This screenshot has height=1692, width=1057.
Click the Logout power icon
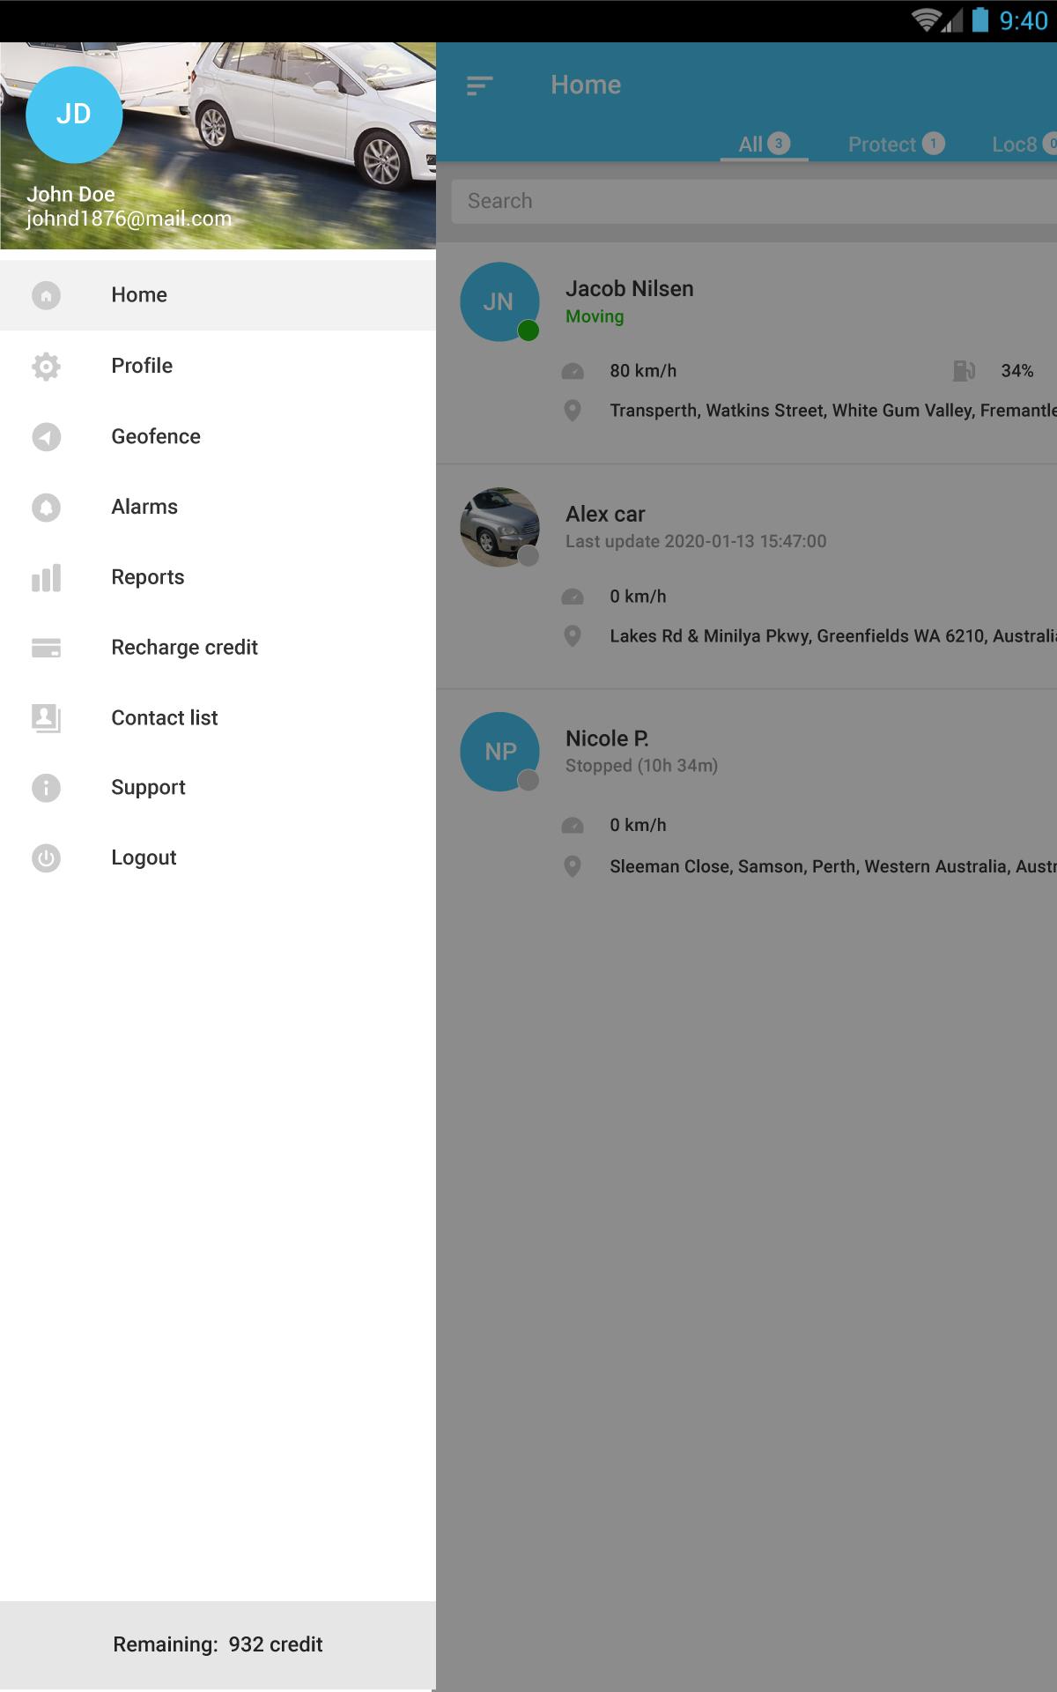pos(46,857)
